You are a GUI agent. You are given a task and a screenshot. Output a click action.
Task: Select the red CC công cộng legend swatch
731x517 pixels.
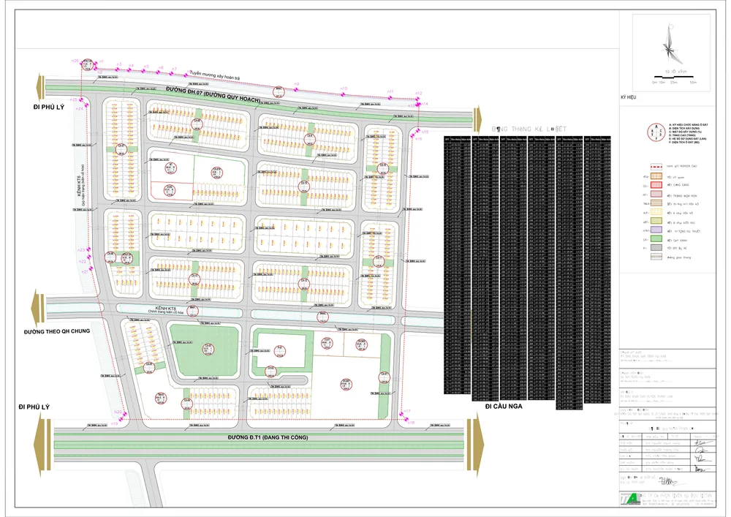click(656, 185)
